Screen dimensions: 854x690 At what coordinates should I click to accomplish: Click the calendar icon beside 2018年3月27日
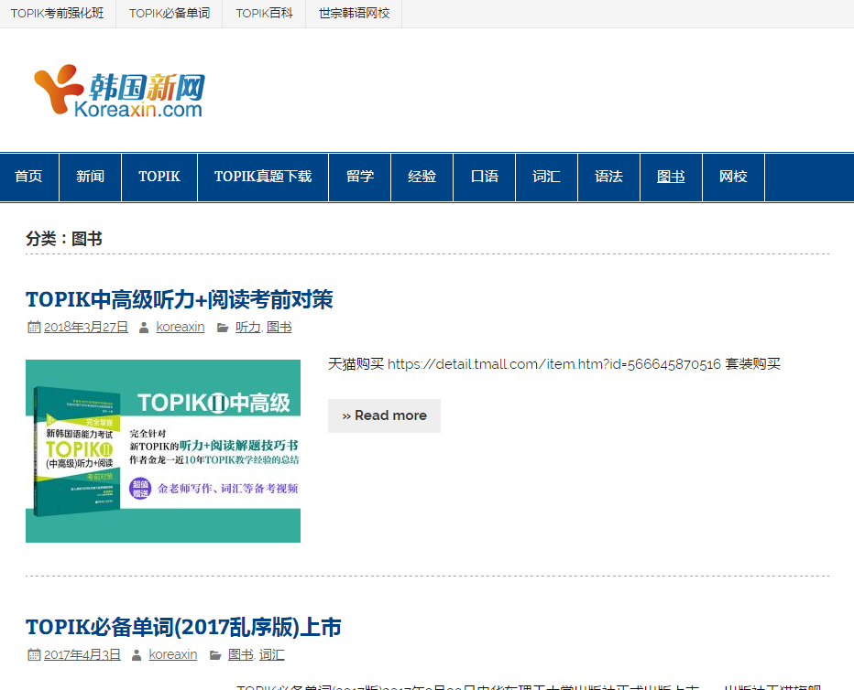[x=34, y=327]
